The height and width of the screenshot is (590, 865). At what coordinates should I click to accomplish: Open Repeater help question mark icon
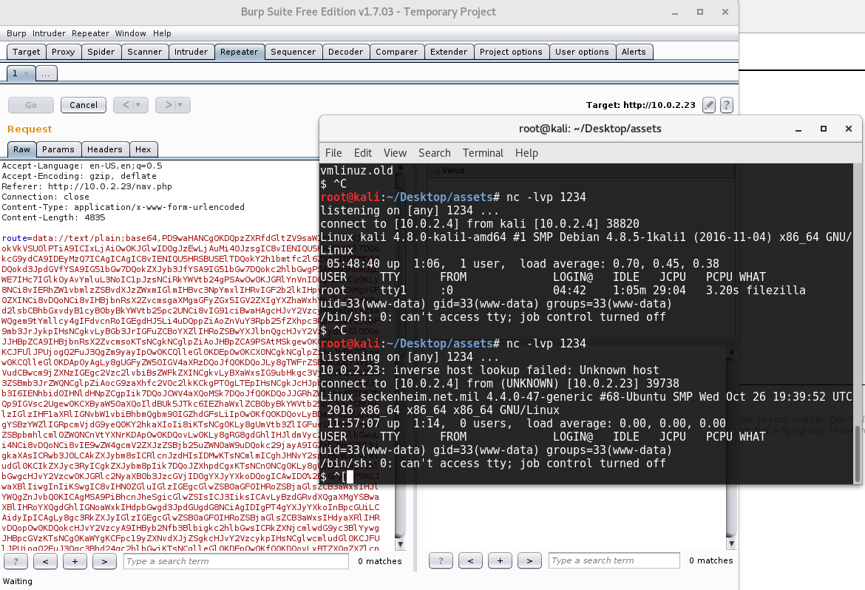[x=727, y=105]
